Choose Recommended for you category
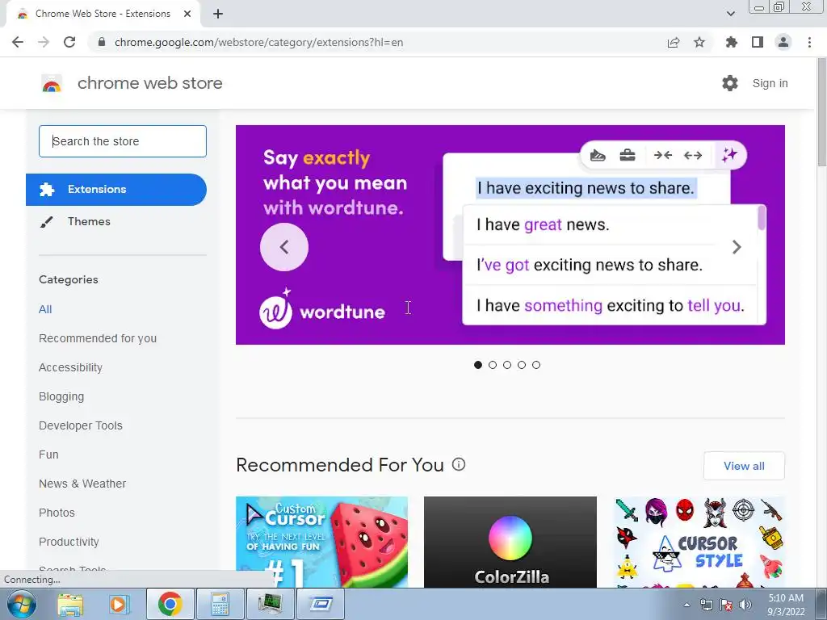This screenshot has height=620, width=827. (98, 338)
